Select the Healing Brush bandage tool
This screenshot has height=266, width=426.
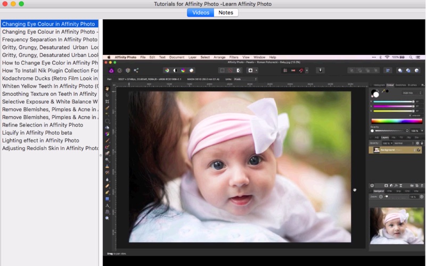[108, 186]
